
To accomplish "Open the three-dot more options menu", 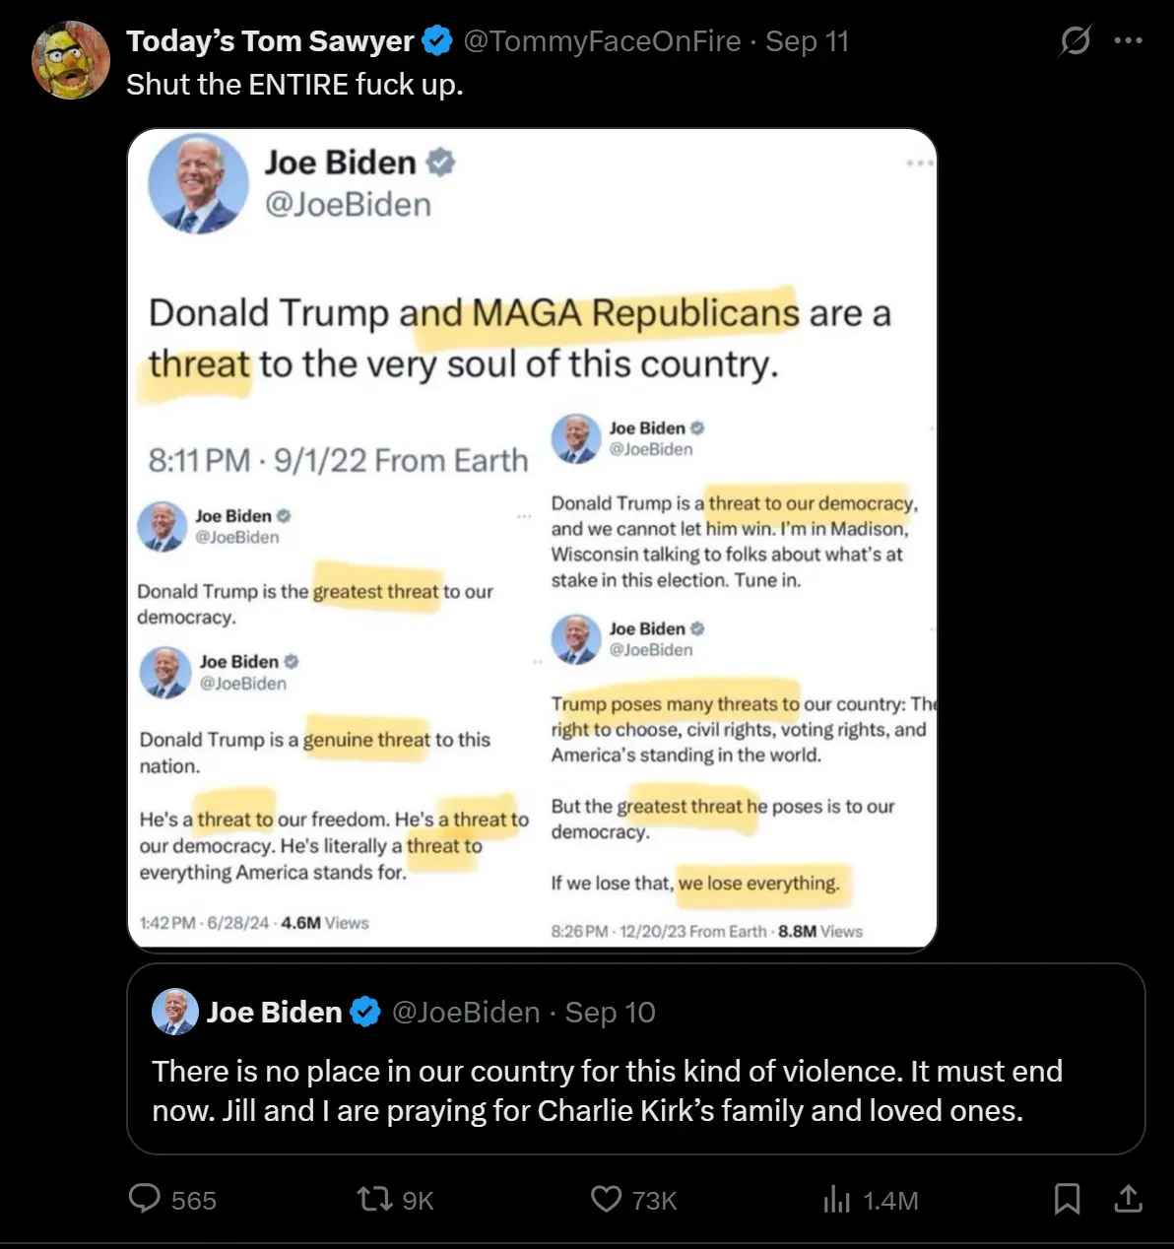I will point(1128,41).
